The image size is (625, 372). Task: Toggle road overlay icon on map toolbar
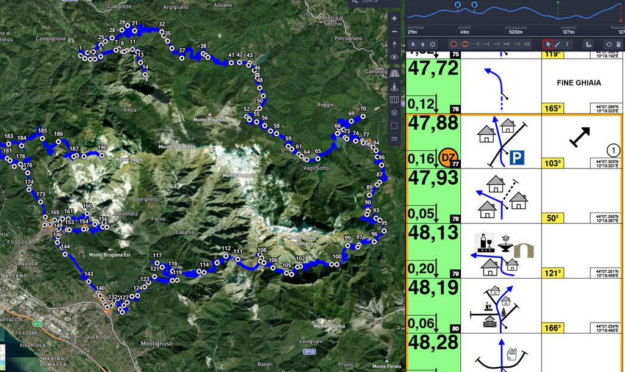pyautogui.click(x=394, y=73)
